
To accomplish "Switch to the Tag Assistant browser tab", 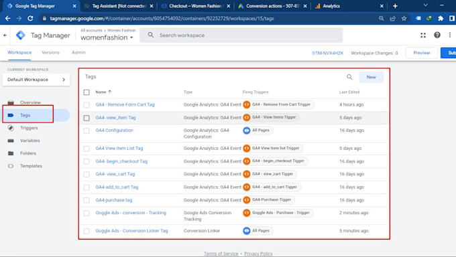I will point(118,6).
